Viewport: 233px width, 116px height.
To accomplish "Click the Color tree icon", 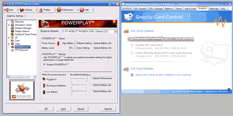I will tap(13, 41).
